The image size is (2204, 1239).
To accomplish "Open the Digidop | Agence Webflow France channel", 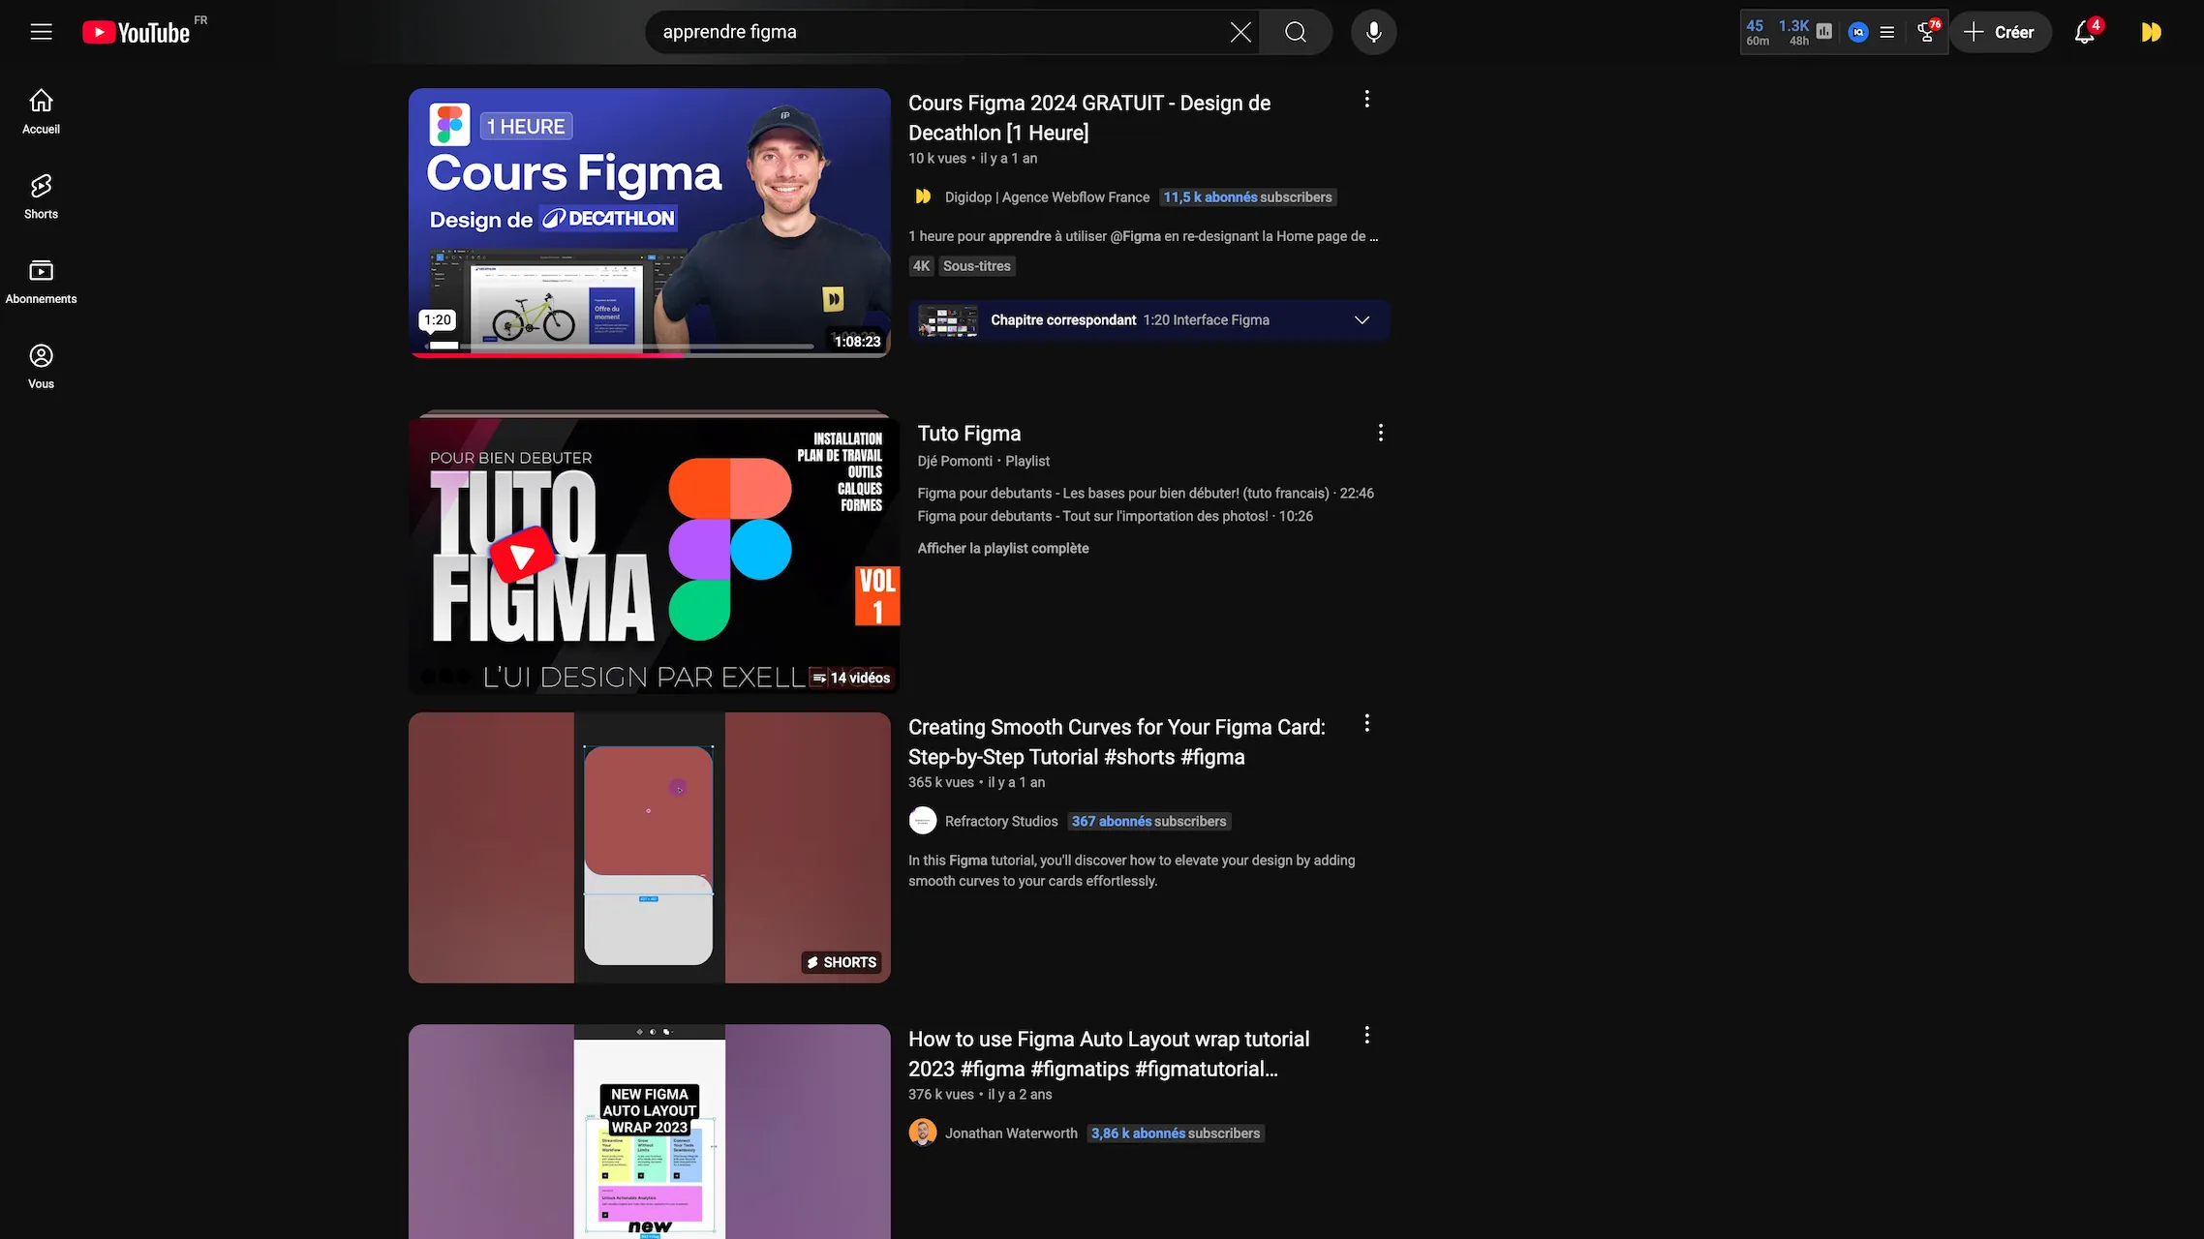I will coord(1047,196).
